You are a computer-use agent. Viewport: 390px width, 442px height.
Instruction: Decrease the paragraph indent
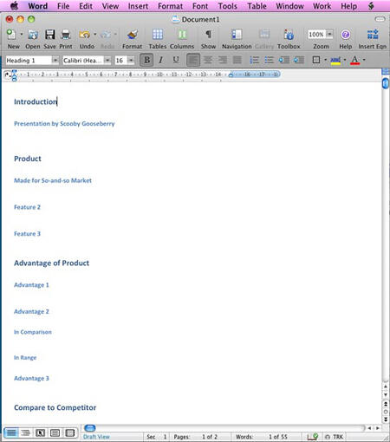point(284,60)
